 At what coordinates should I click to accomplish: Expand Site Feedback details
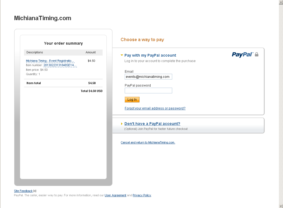click(23, 191)
